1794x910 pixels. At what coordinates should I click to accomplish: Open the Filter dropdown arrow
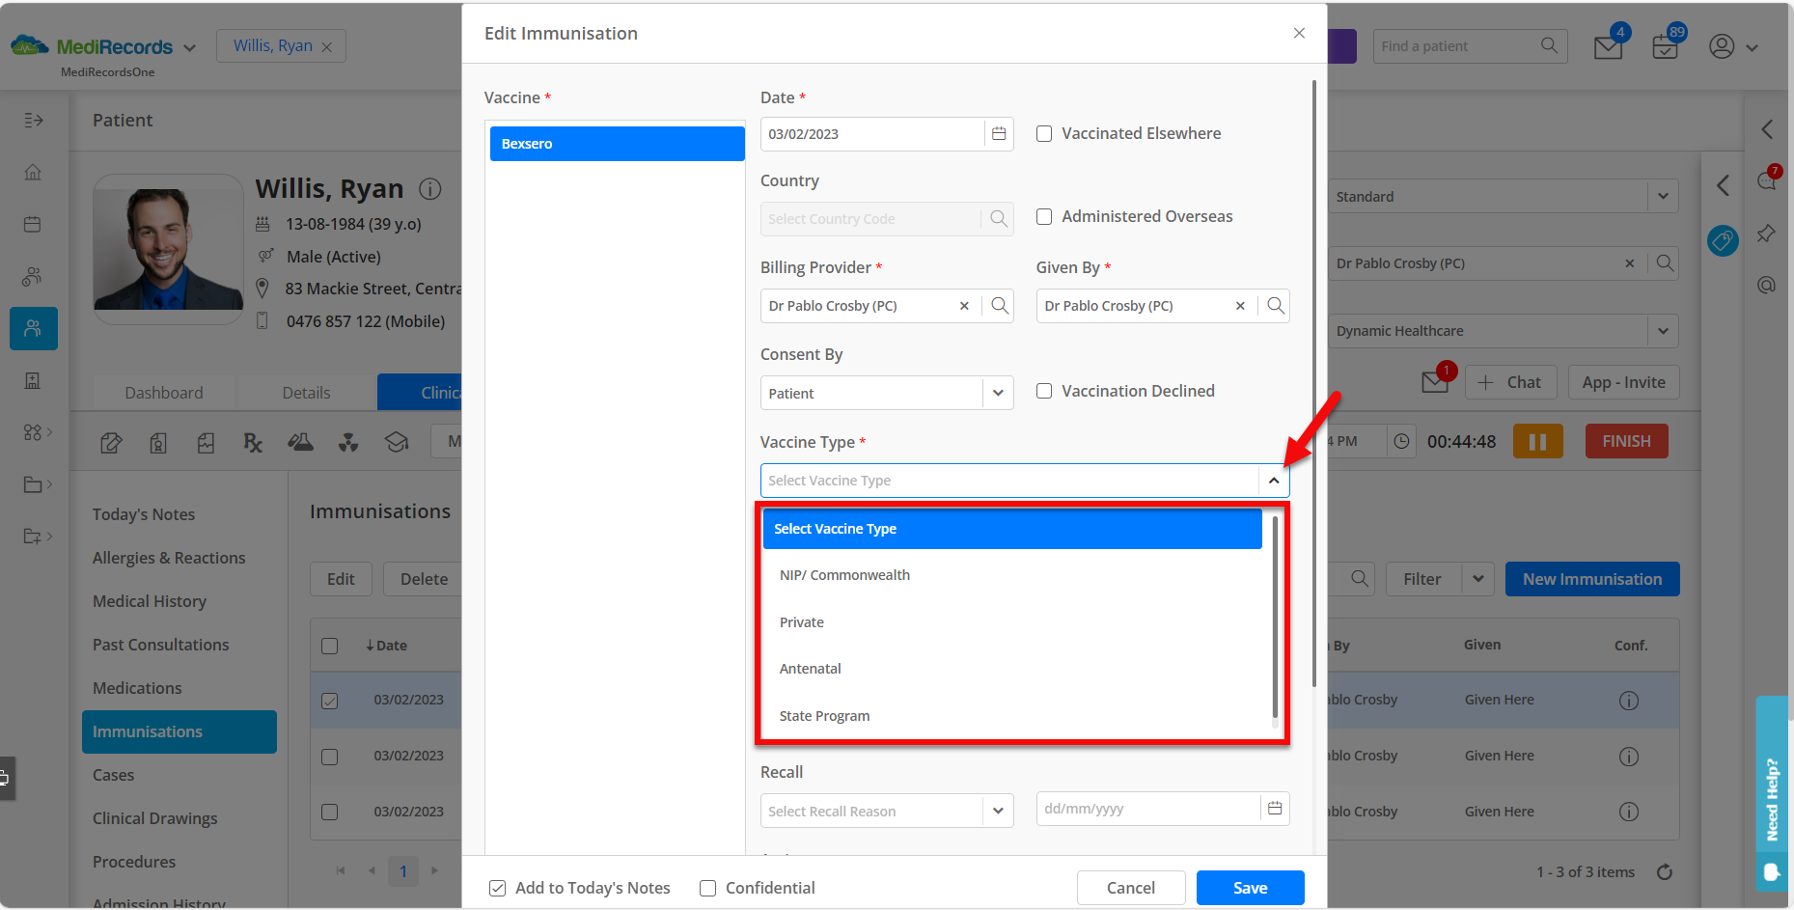[x=1478, y=579]
